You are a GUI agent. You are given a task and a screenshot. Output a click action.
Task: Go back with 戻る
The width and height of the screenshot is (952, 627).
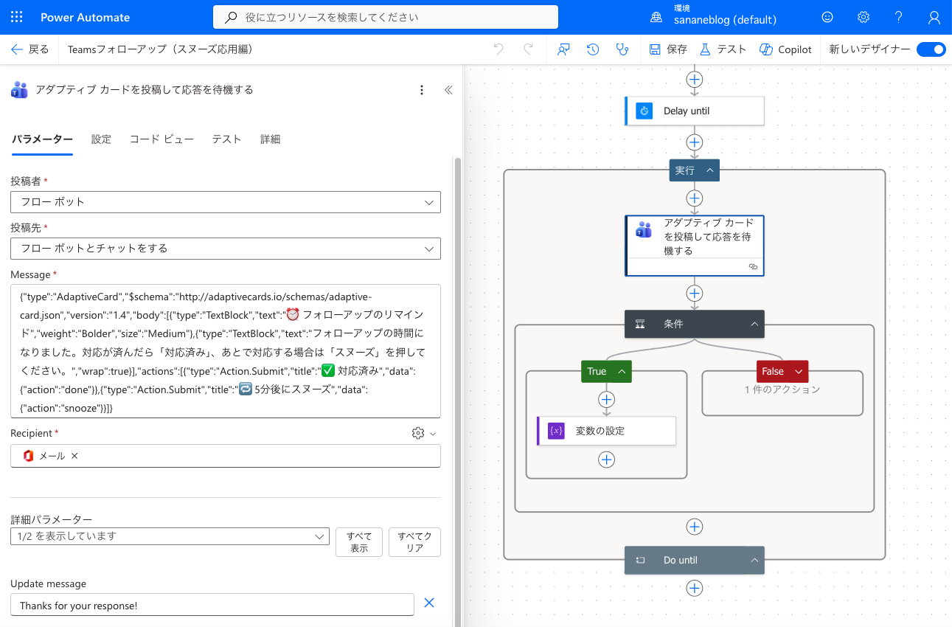tap(30, 49)
